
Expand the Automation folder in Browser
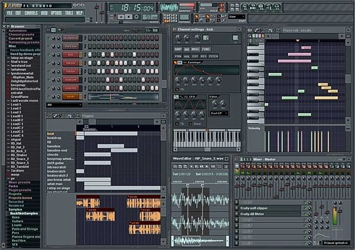tap(17, 31)
